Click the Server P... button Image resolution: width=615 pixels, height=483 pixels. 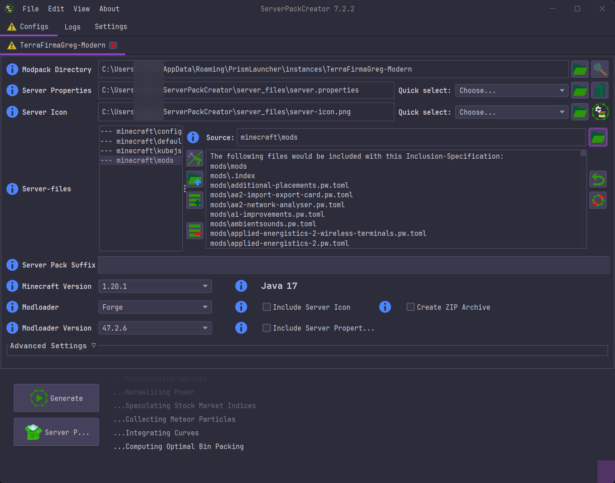click(x=56, y=432)
